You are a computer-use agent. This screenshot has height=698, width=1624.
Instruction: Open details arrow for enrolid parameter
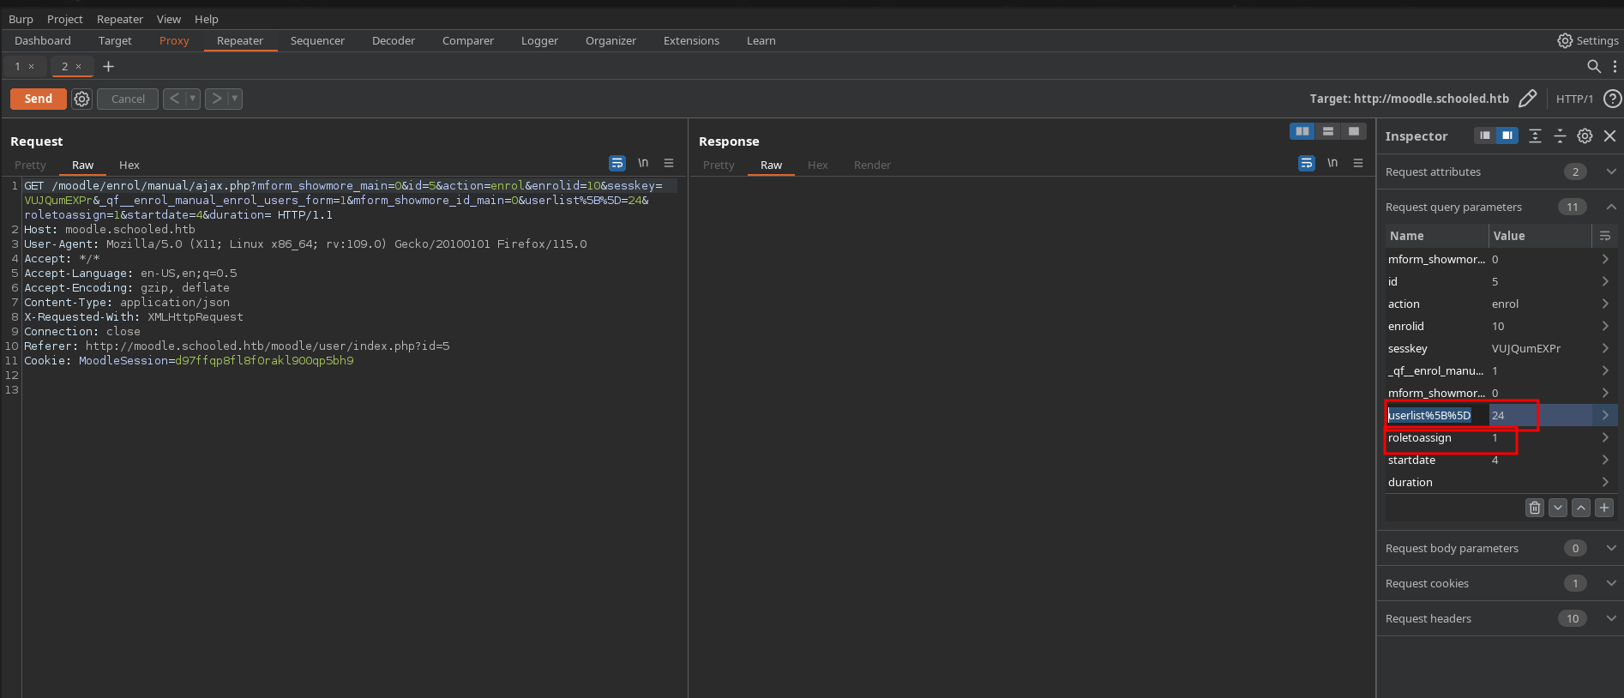pos(1605,326)
